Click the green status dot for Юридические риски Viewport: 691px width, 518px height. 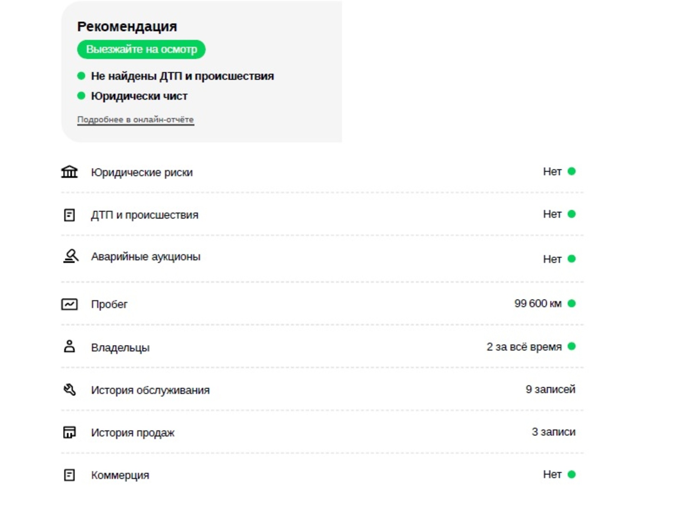[x=572, y=171]
